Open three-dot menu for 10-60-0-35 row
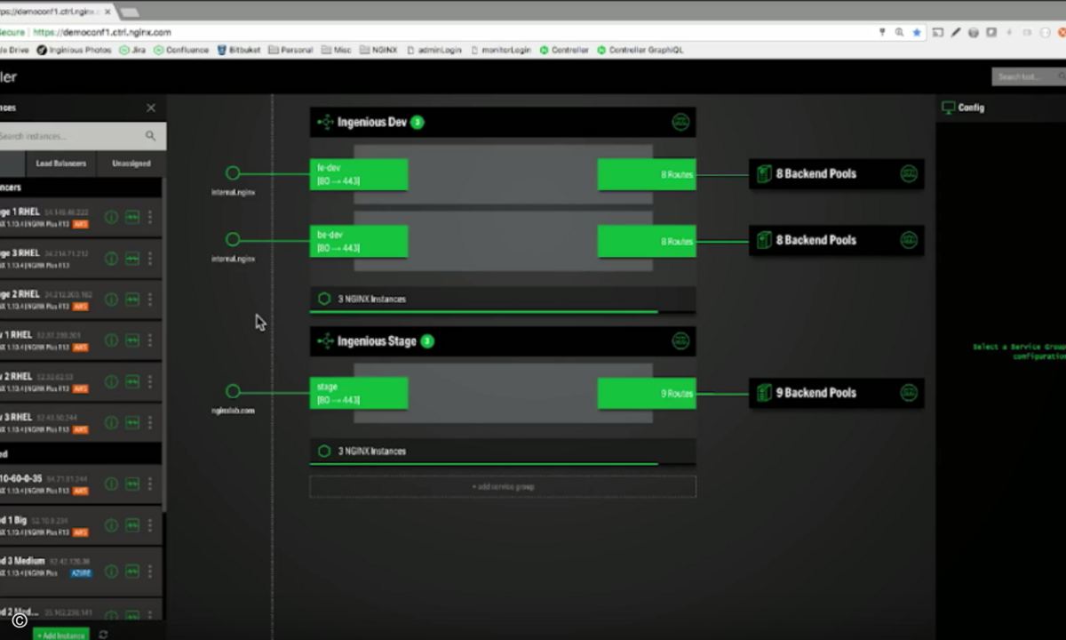Image resolution: width=1066 pixels, height=640 pixels. tap(150, 484)
